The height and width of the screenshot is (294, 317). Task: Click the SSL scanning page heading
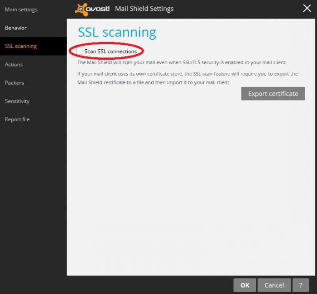tap(117, 32)
